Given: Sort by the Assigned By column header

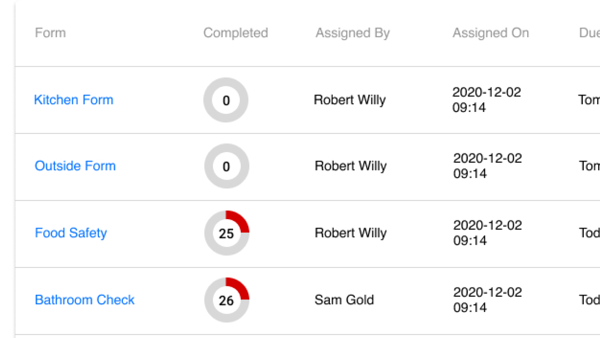Looking at the screenshot, I should (352, 33).
